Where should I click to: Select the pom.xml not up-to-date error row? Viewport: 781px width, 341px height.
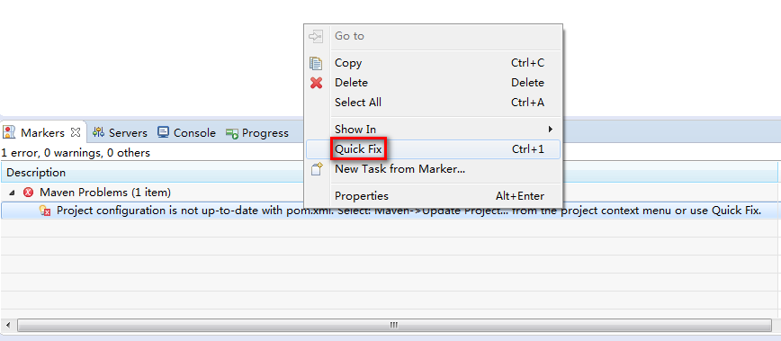click(x=390, y=211)
